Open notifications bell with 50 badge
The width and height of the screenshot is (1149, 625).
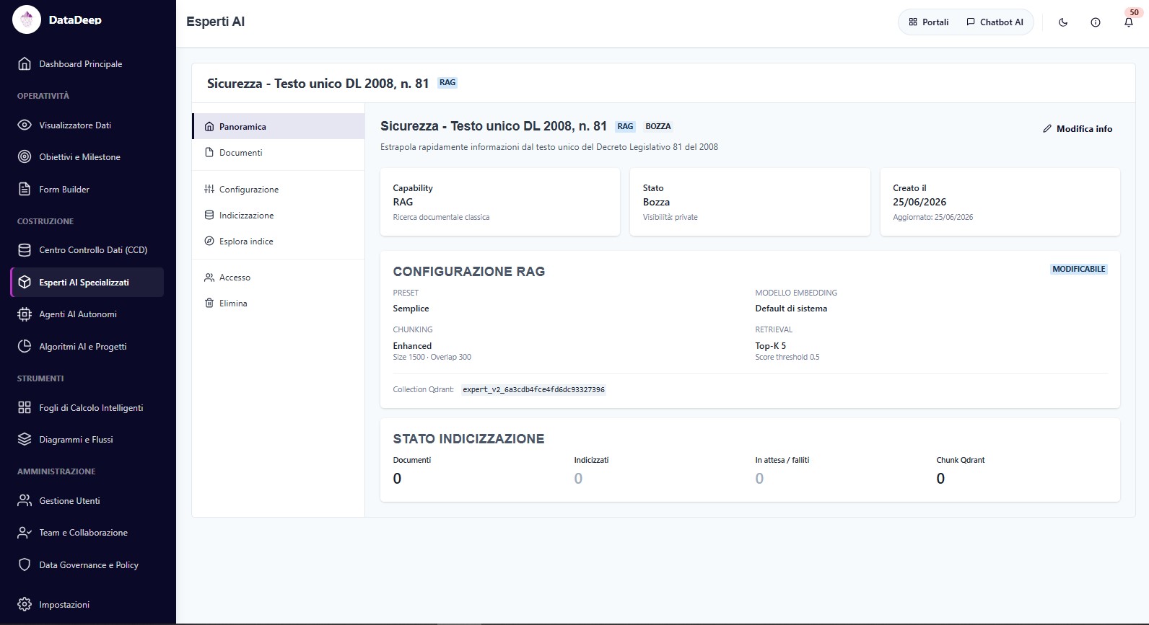[1129, 22]
